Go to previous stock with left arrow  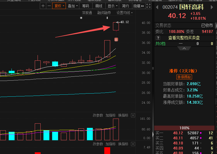(x=157, y=7)
